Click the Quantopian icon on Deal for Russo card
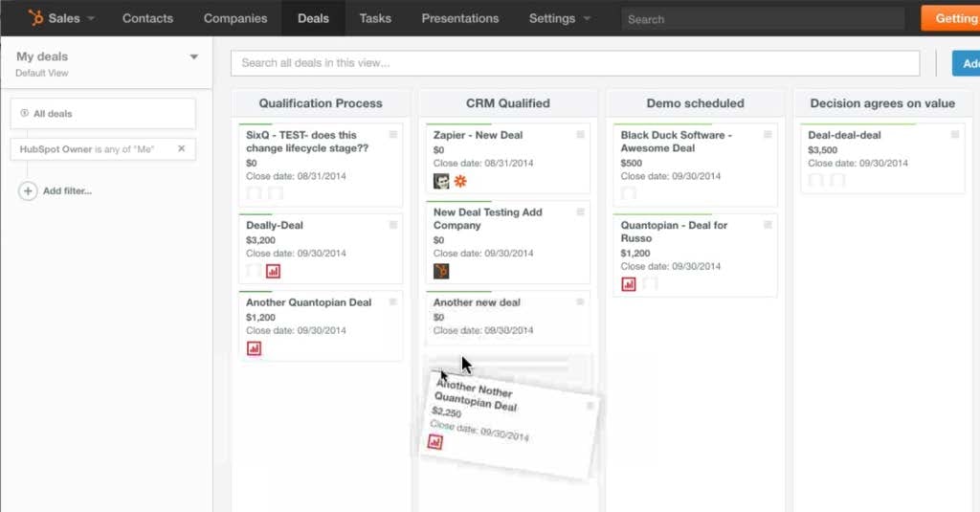Image resolution: width=980 pixels, height=512 pixels. pyautogui.click(x=629, y=283)
